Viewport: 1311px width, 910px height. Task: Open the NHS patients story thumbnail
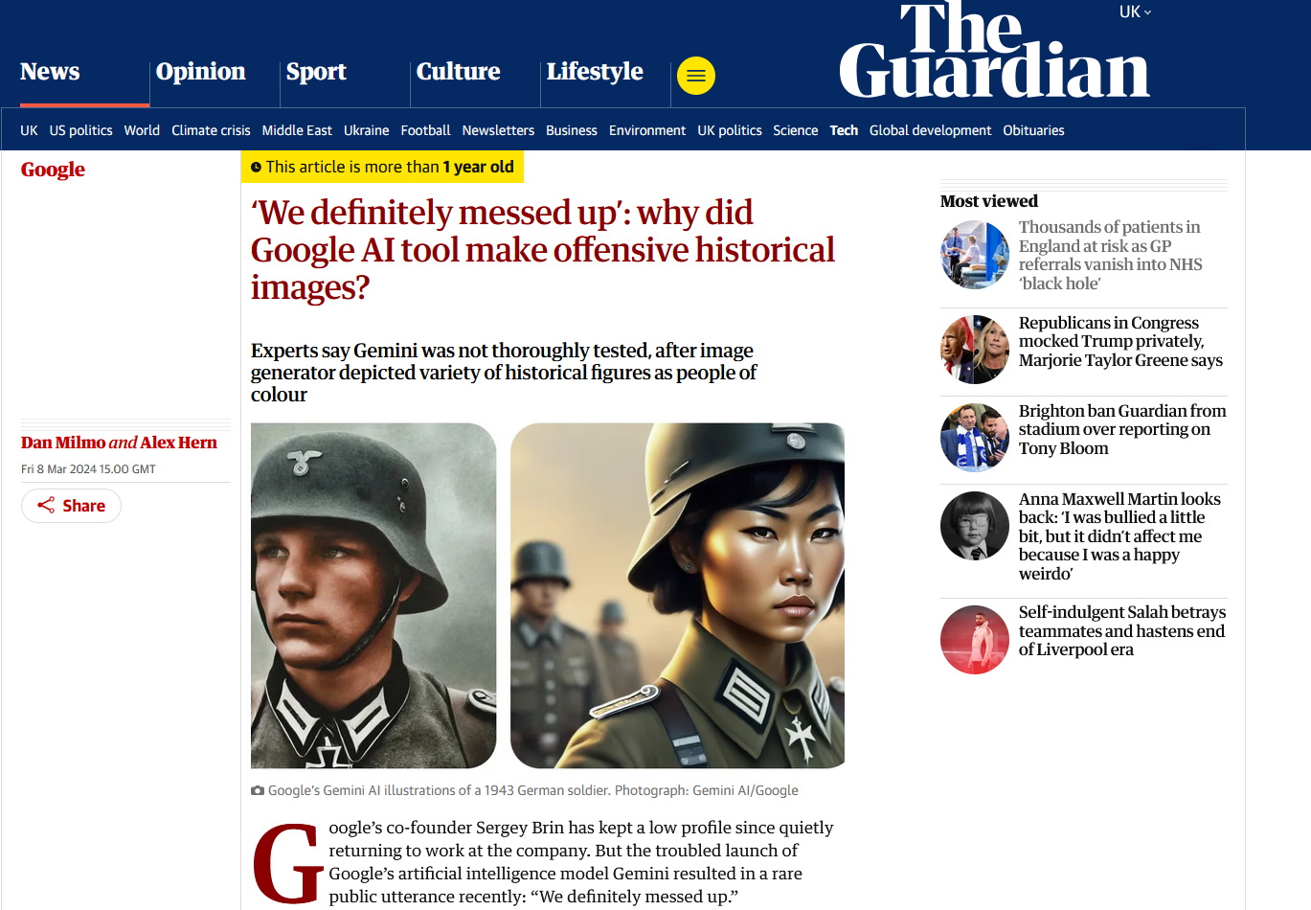(975, 255)
